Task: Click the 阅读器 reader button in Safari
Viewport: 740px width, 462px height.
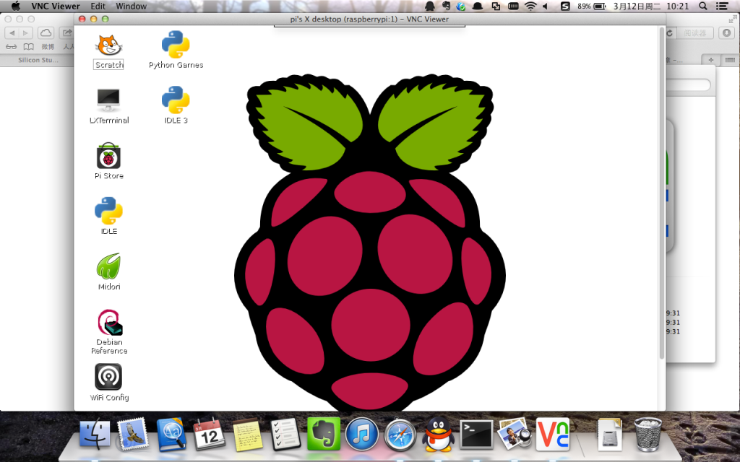Action: (694, 33)
